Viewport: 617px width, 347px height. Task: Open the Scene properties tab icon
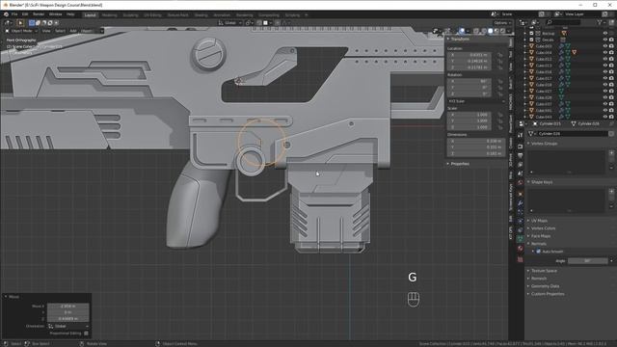tap(521, 173)
